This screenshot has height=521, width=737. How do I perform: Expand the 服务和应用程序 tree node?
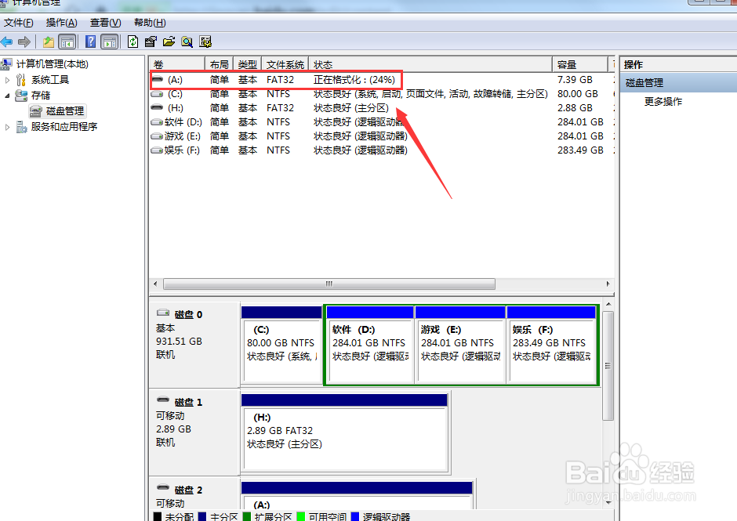tap(7, 127)
